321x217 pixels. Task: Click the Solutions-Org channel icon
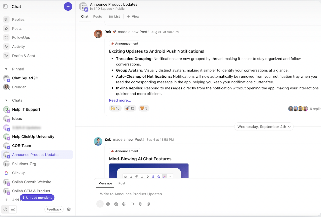(7, 164)
